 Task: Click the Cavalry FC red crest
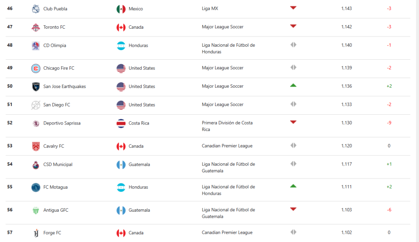(36, 146)
